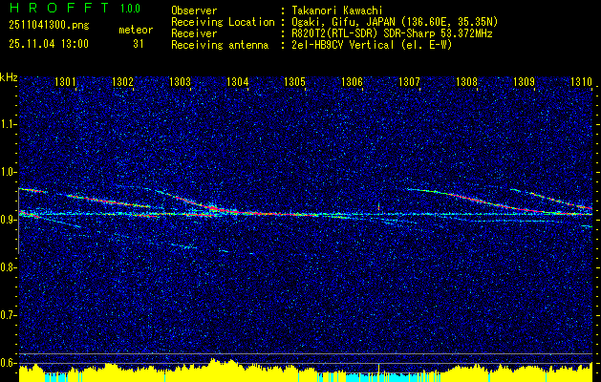Select the 2el-HB9CV Vertical antenna text

click(372, 45)
